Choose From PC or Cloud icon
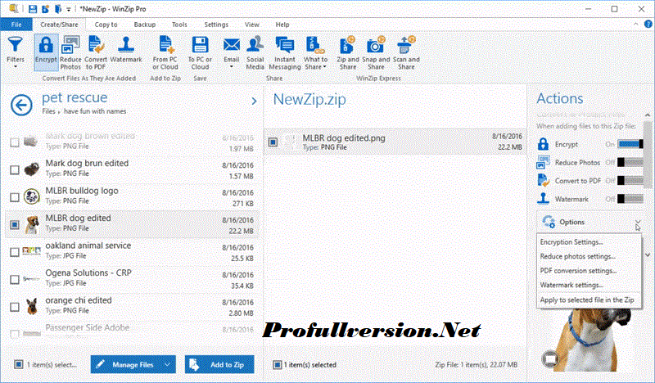The height and width of the screenshot is (383, 655). [x=165, y=46]
